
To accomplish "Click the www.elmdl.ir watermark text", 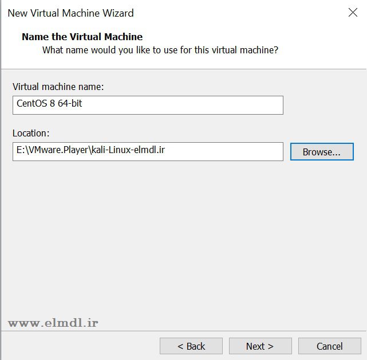I will (53, 323).
